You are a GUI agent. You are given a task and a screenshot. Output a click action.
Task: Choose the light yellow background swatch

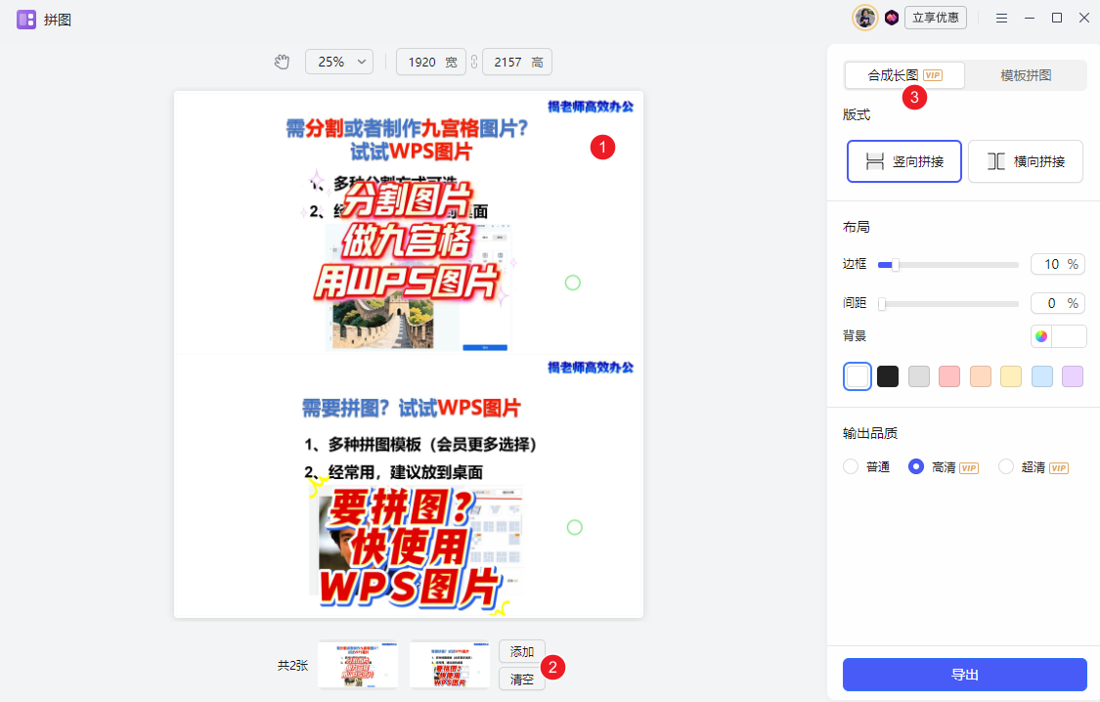click(1011, 376)
